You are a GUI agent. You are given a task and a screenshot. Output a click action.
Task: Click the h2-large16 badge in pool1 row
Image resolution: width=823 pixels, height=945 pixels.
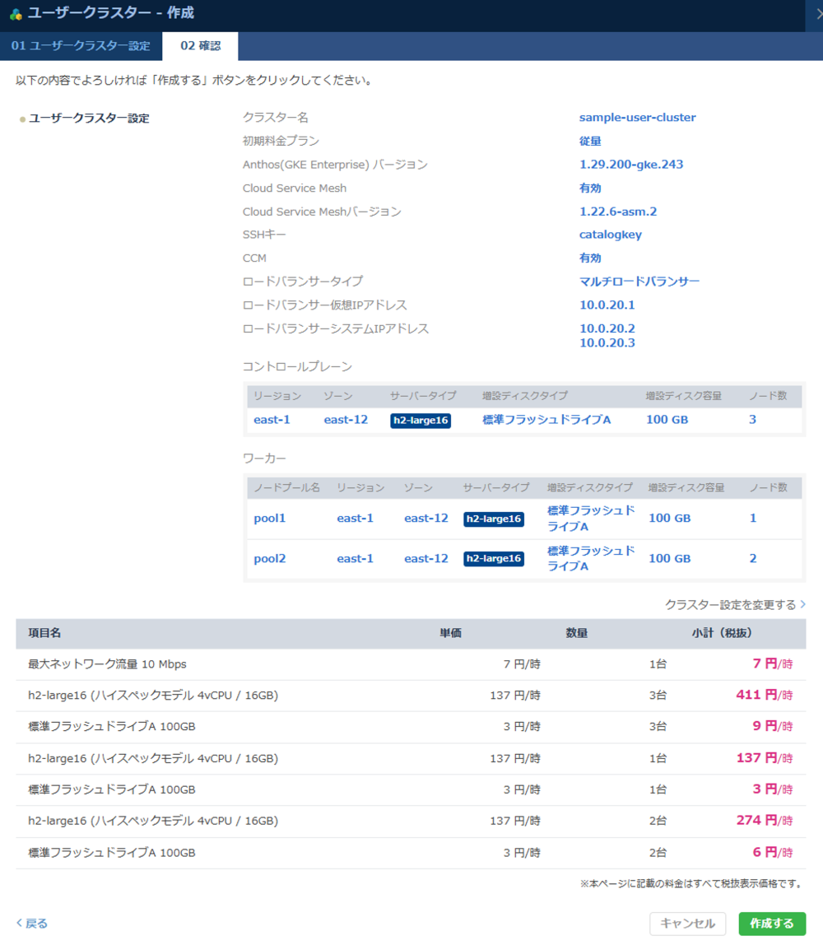pyautogui.click(x=493, y=519)
